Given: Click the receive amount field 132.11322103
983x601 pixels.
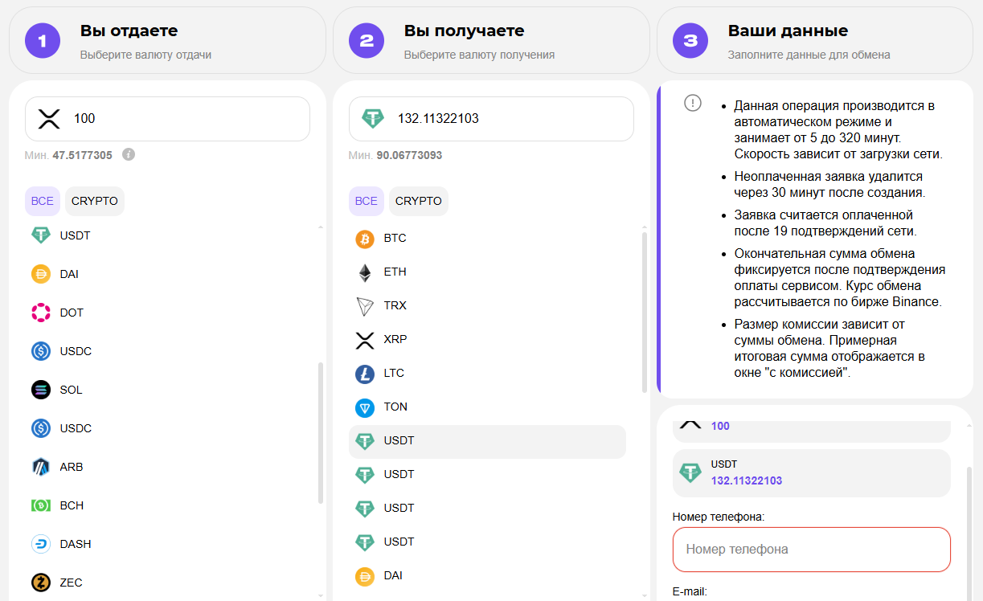Looking at the screenshot, I should [506, 119].
